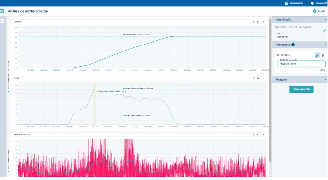The image size is (328, 180).
Task: Change the Volume chart 1x zoom
Action: (258, 22)
